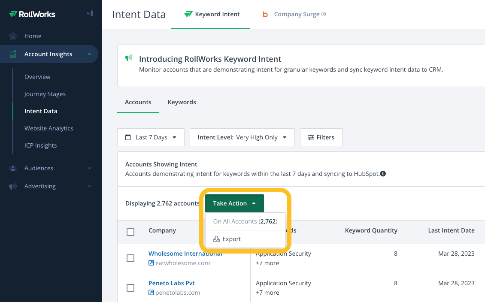Open the Intent Level dropdown
485x302 pixels.
pos(242,137)
